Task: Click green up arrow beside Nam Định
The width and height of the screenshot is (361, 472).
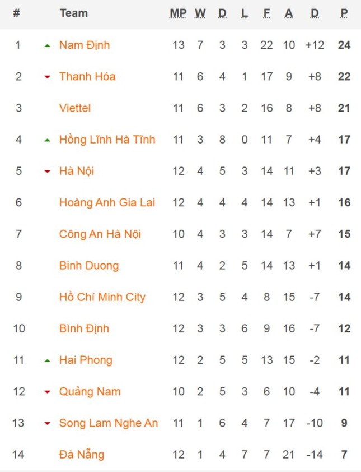Action: click(x=47, y=46)
